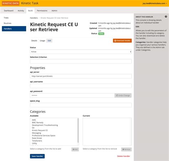169x161 pixels.
Task: Click the Delete Handler link
Action: tap(123, 156)
